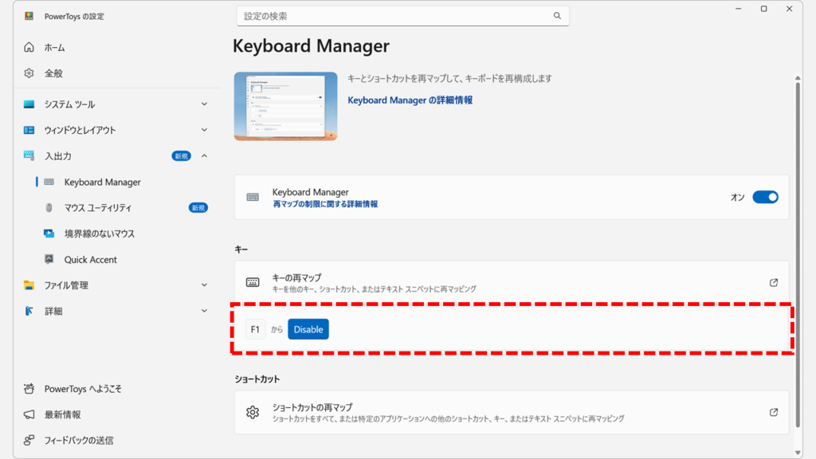816x459 pixels.
Task: Click the ホーム icon in sidebar
Action: 29,47
